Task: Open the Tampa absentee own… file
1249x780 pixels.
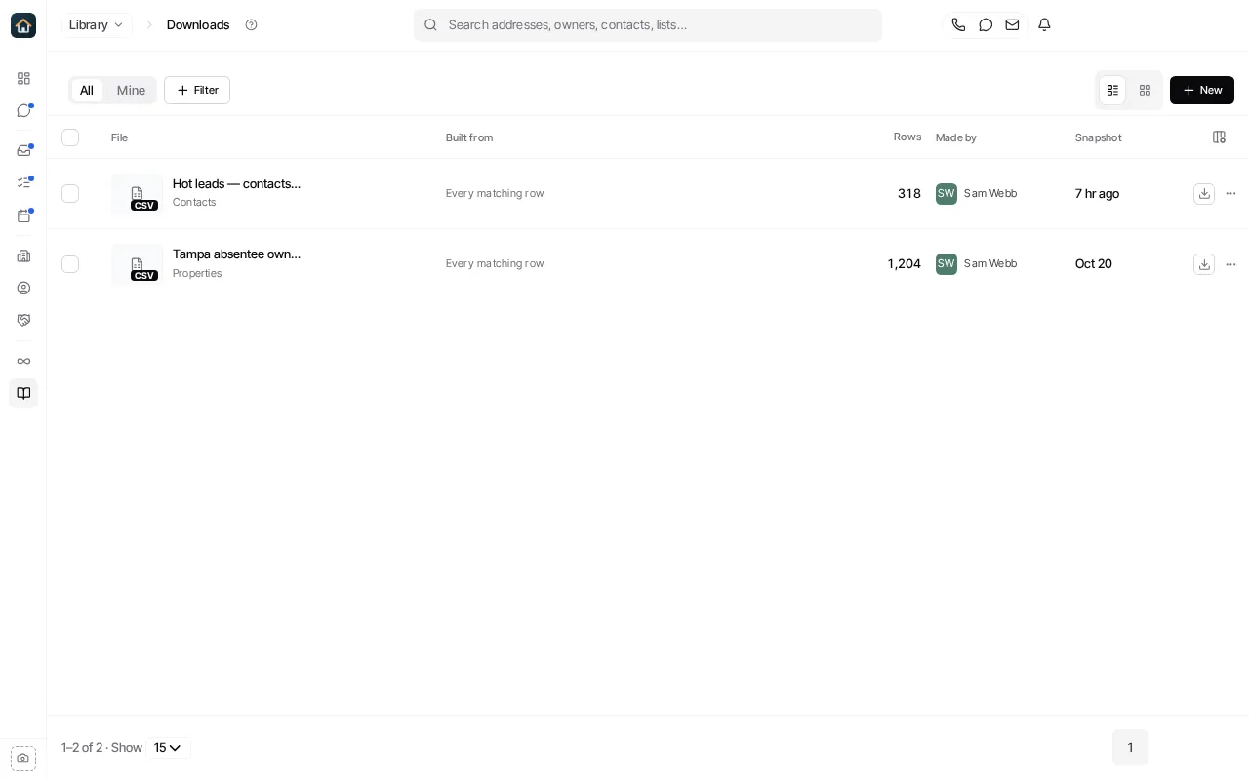Action: point(236,254)
